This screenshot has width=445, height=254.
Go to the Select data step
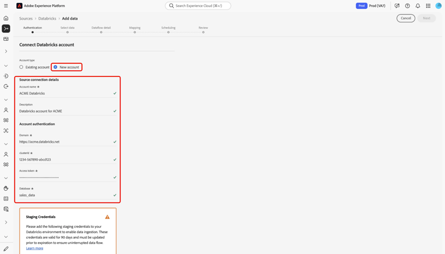pyautogui.click(x=68, y=30)
